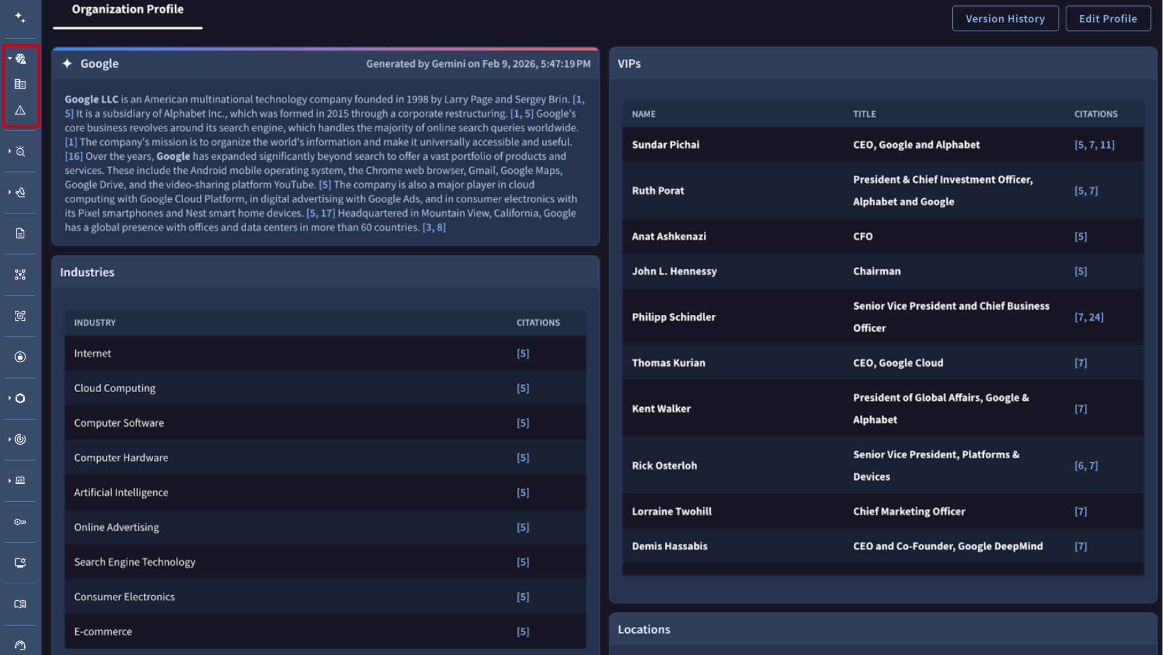Click the key icon in sidebar

click(20, 522)
